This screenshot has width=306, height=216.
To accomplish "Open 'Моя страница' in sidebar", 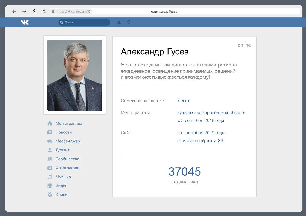I will (x=69, y=123).
